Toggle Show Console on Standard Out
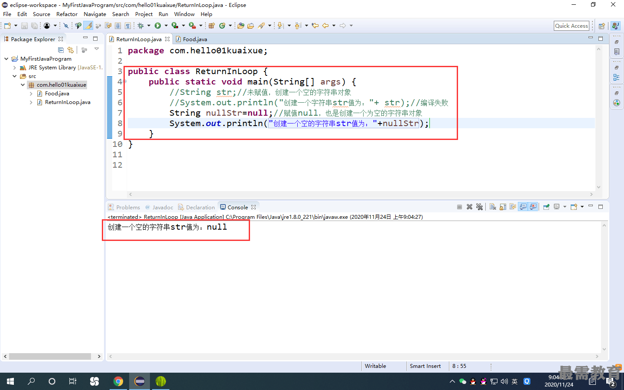Viewport: 624px width, 390px height. [x=523, y=207]
